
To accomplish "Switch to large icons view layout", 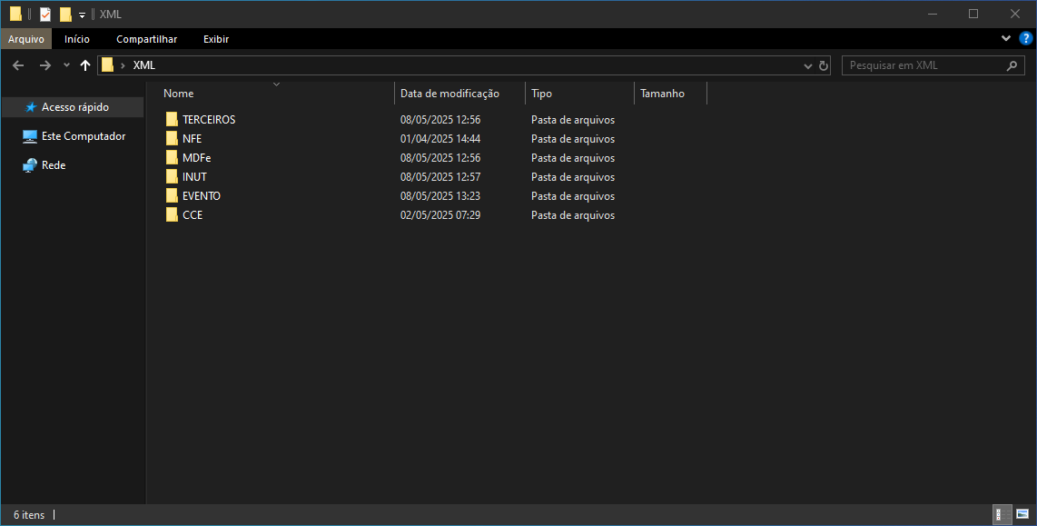I will (1022, 514).
